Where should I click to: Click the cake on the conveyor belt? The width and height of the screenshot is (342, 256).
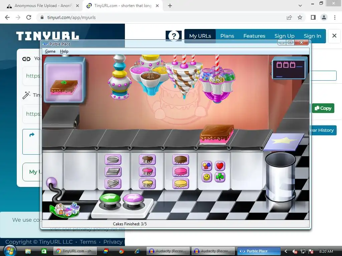click(x=217, y=134)
